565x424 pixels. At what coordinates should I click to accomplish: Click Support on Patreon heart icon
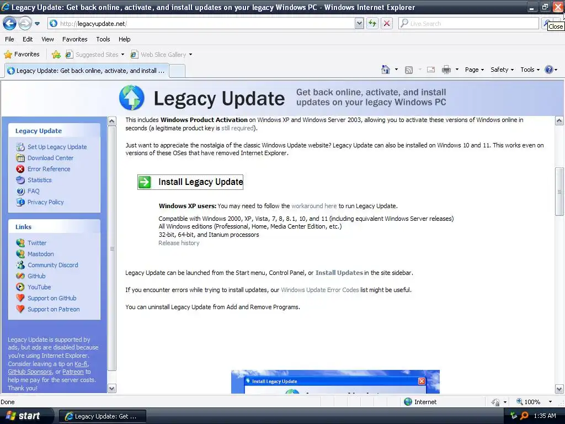pyautogui.click(x=20, y=309)
